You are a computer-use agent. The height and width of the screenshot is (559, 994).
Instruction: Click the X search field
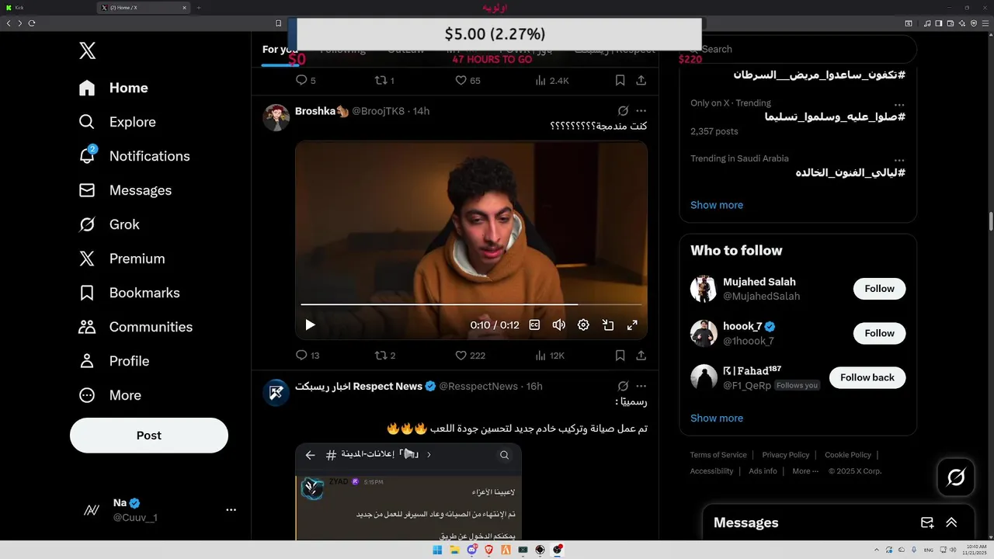(798, 49)
